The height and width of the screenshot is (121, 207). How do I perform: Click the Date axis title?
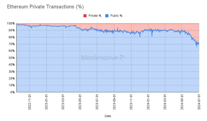pos(108,116)
